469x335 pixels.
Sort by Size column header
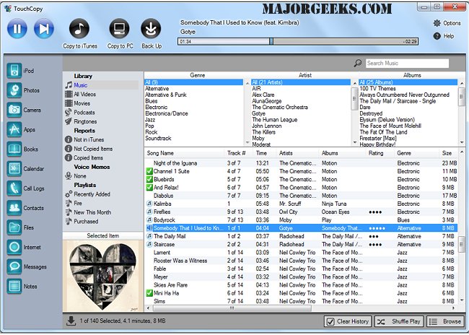448,153
